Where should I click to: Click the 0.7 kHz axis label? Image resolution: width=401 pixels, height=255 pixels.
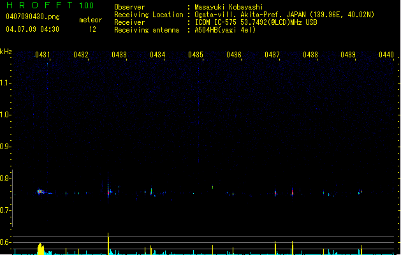pyautogui.click(x=5, y=210)
